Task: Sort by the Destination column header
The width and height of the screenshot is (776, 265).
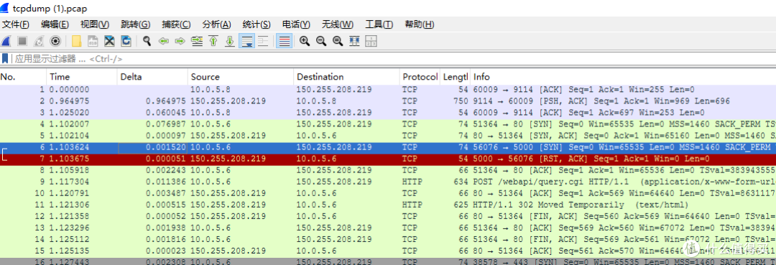Action: click(346, 77)
